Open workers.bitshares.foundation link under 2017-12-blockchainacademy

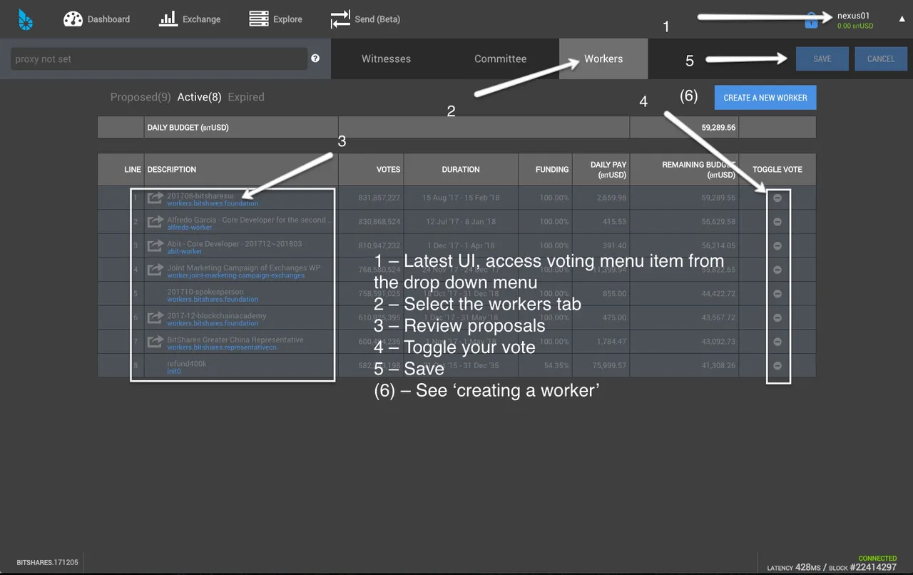213,323
